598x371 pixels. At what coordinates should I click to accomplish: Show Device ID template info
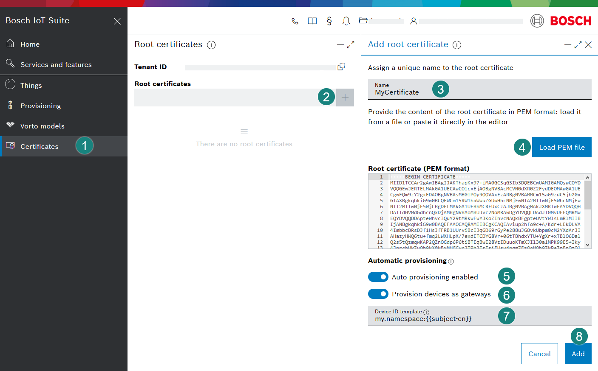[x=426, y=312]
